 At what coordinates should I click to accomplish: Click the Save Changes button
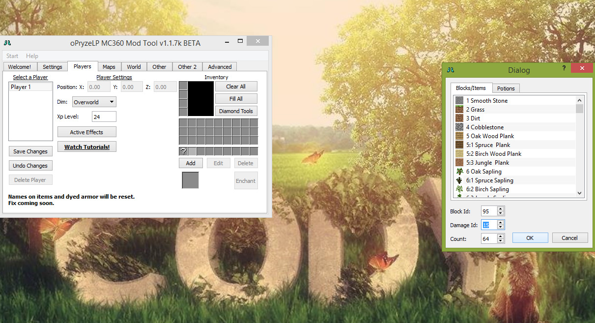tap(30, 151)
